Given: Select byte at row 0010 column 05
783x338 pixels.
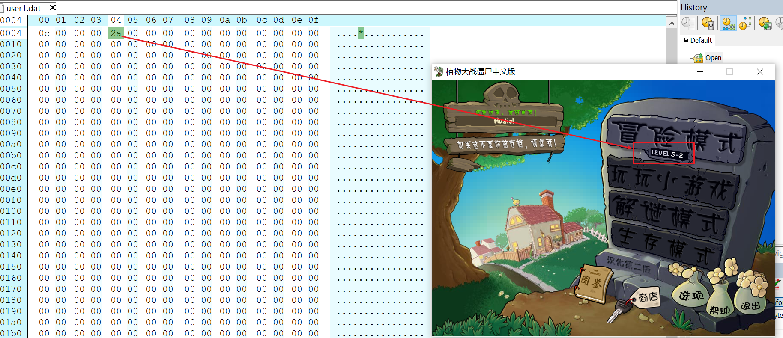Looking at the screenshot, I should pyautogui.click(x=133, y=44).
